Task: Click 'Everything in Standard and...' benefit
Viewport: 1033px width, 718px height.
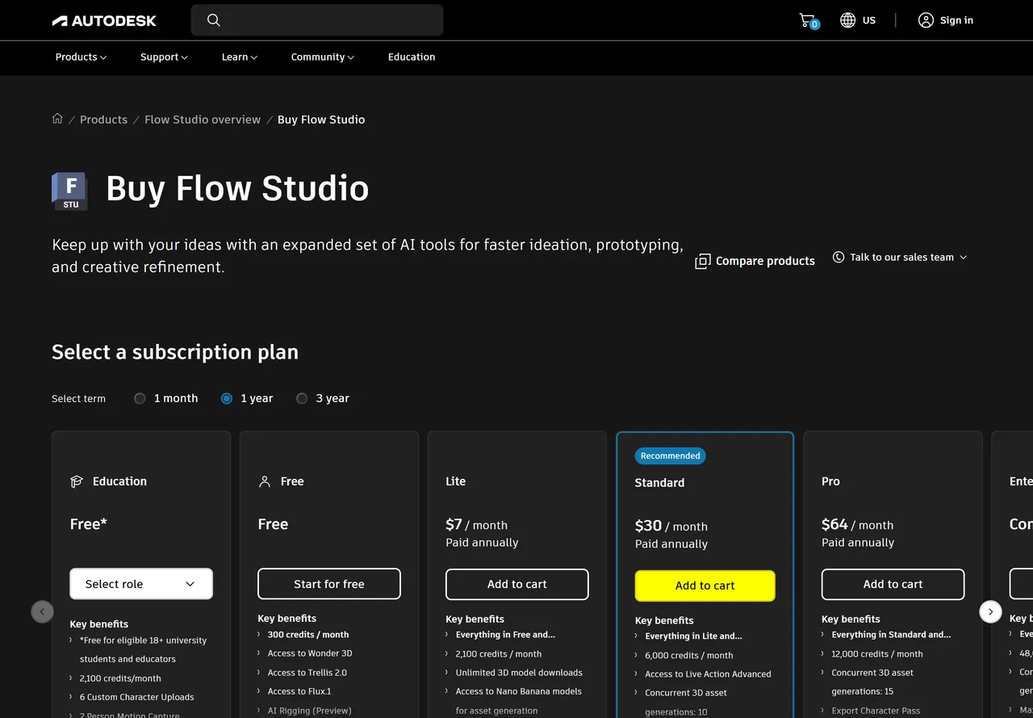Action: click(x=891, y=635)
